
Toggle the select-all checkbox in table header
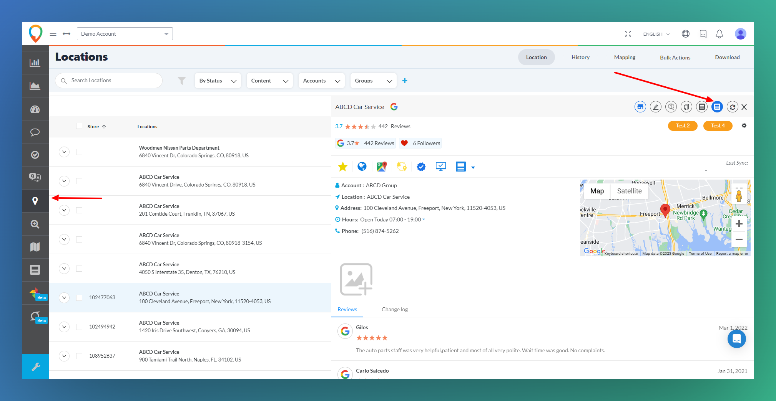coord(79,126)
